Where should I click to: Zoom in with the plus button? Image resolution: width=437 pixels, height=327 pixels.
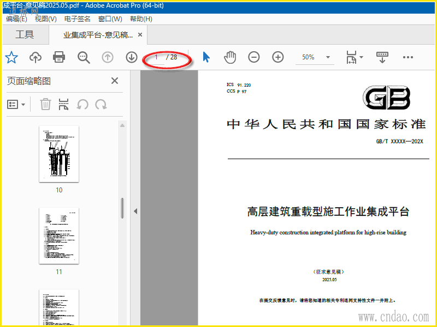click(x=278, y=57)
